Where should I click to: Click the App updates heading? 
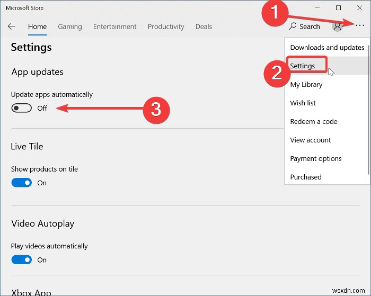point(38,72)
